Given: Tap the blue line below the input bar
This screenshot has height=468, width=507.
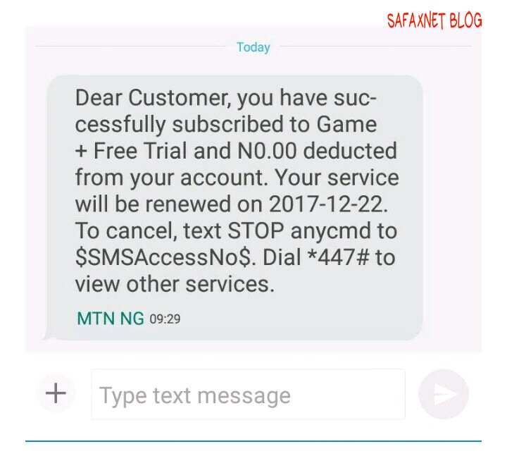Looking at the screenshot, I should (x=254, y=441).
